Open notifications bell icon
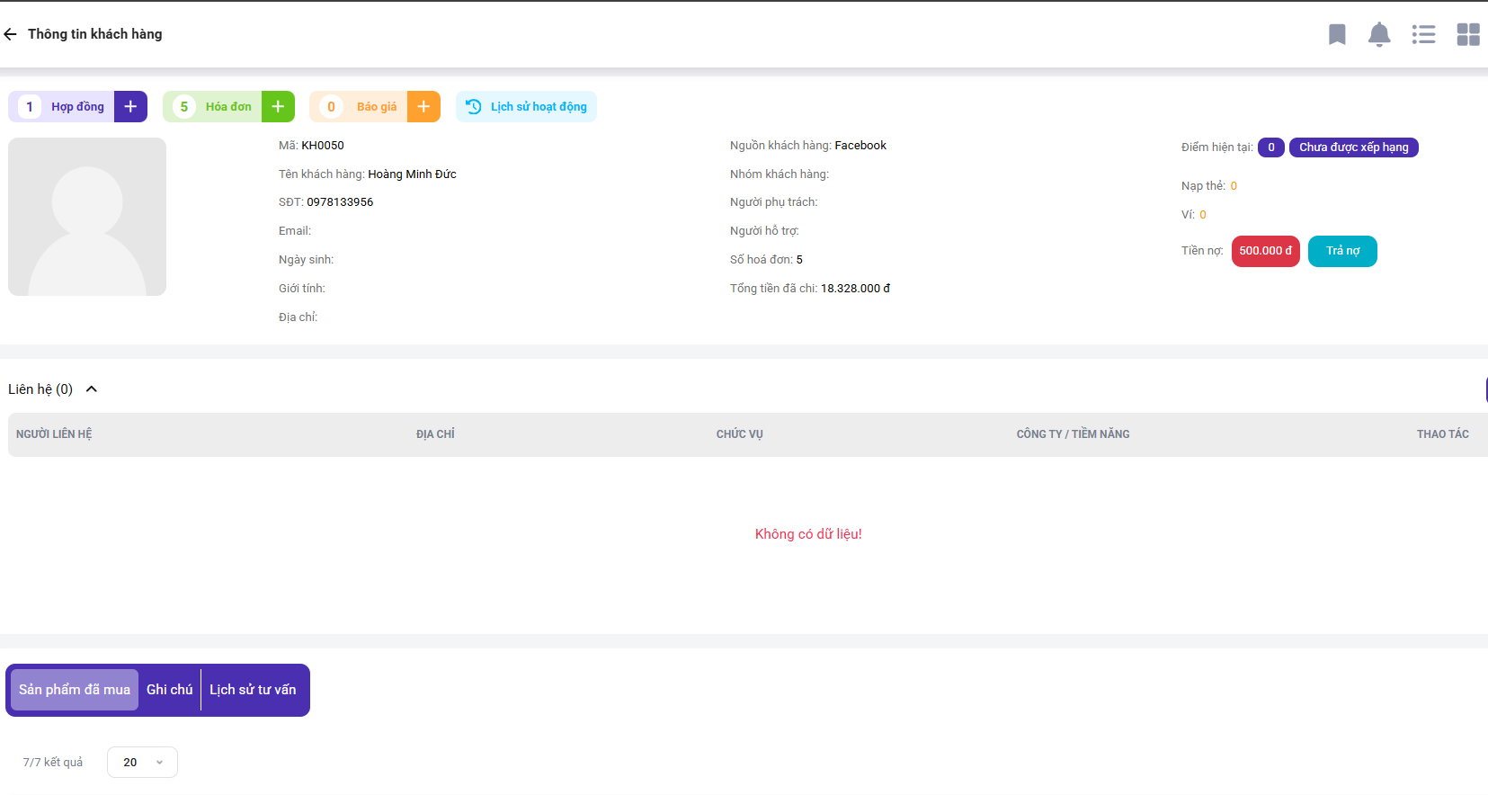The height and width of the screenshot is (795, 1488). 1379,34
